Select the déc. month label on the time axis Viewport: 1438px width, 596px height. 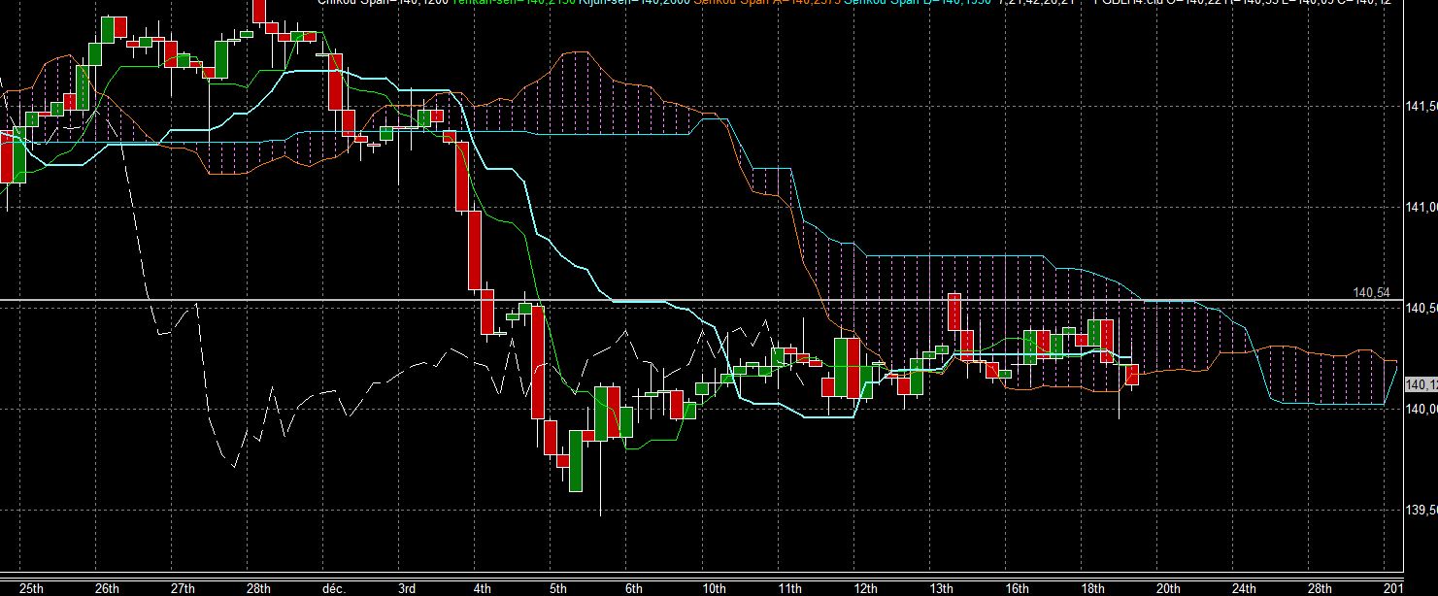click(x=332, y=588)
